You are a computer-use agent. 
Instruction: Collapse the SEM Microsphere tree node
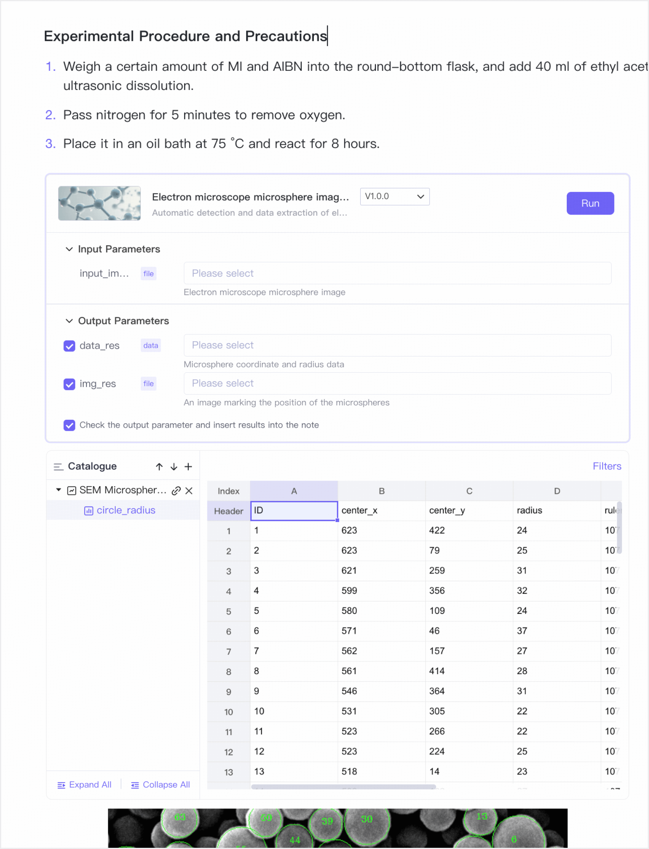59,490
